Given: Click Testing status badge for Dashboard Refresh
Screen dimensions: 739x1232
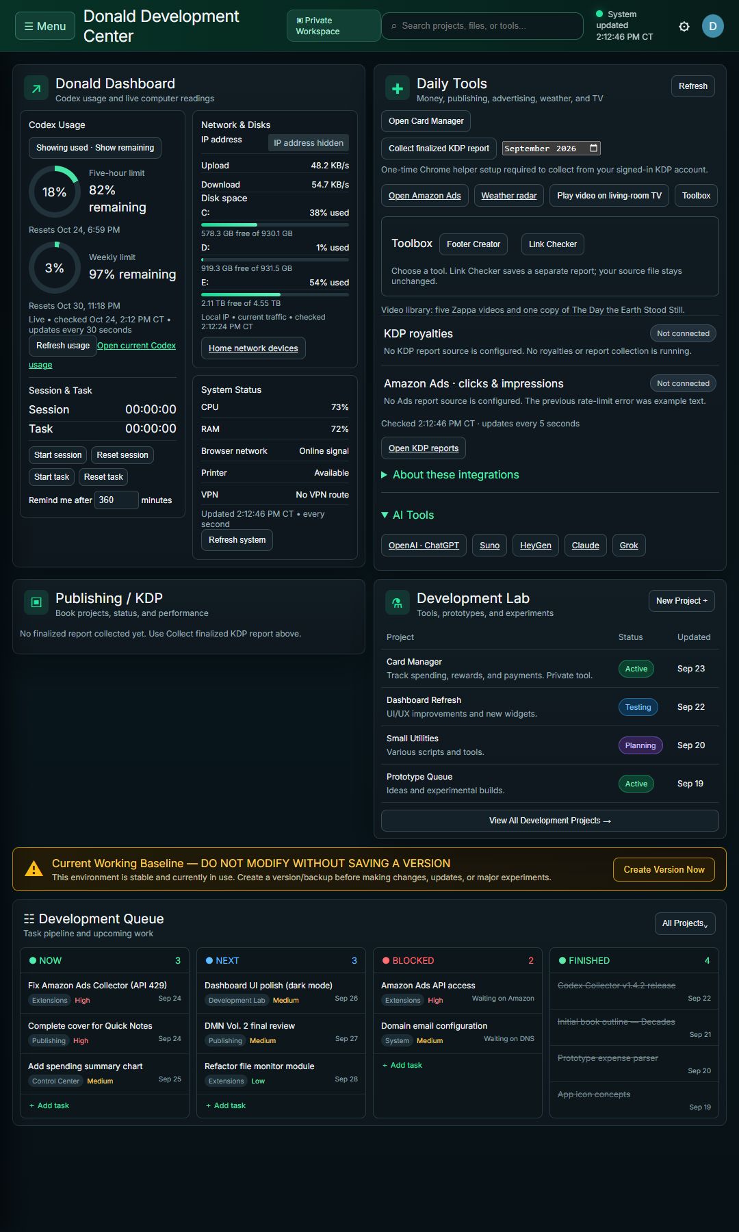Looking at the screenshot, I should tap(638, 707).
